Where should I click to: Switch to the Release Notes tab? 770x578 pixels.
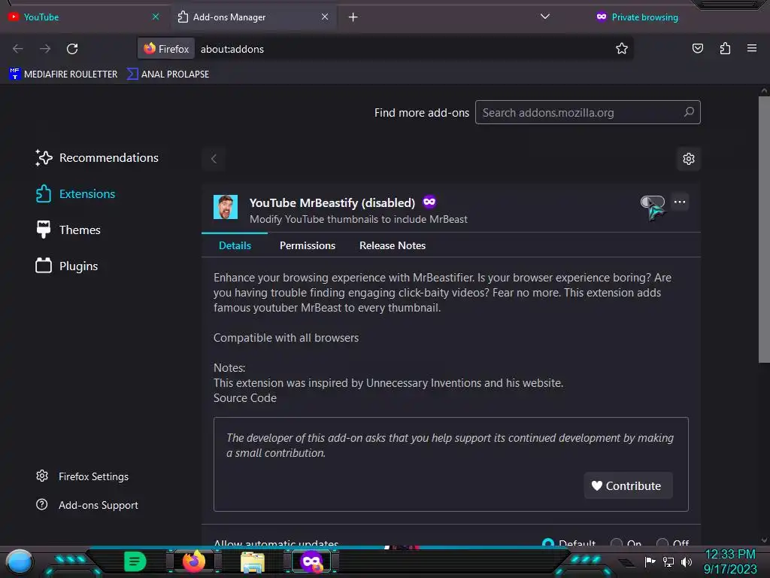click(x=393, y=246)
